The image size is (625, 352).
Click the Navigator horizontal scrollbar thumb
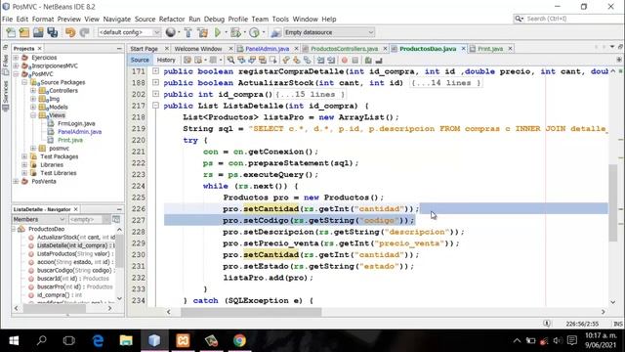[55, 308]
